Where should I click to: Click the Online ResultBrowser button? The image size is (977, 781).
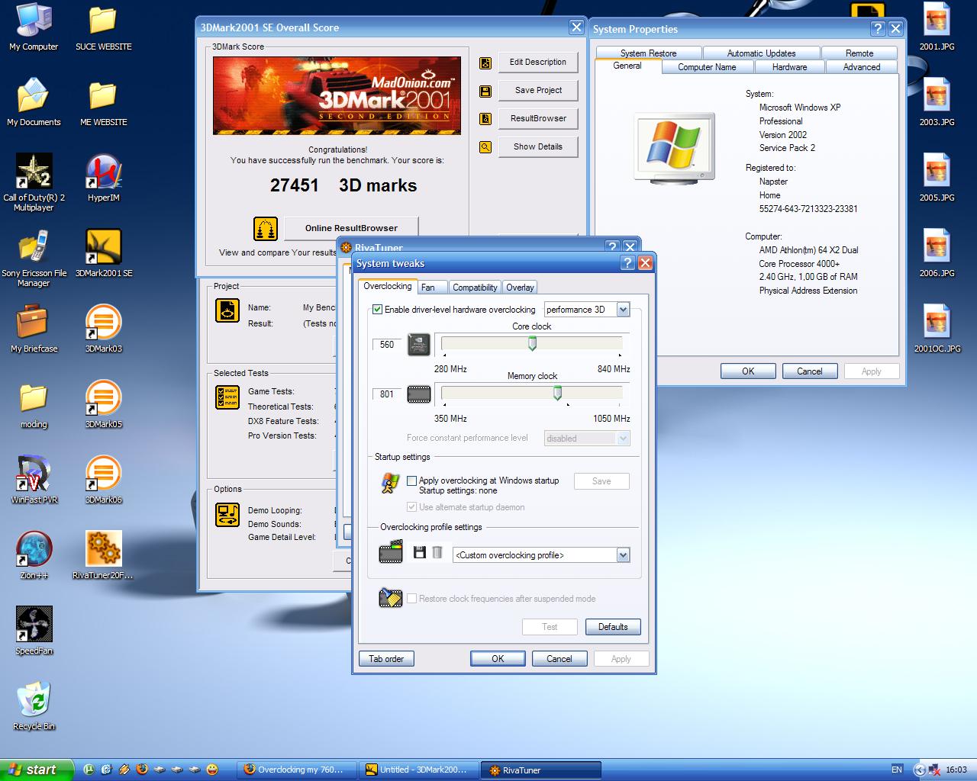pos(351,228)
